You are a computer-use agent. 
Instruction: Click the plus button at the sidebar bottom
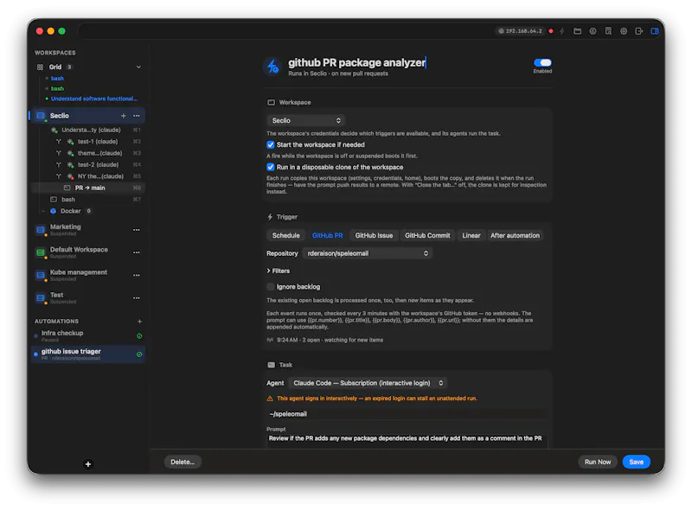pos(88,463)
